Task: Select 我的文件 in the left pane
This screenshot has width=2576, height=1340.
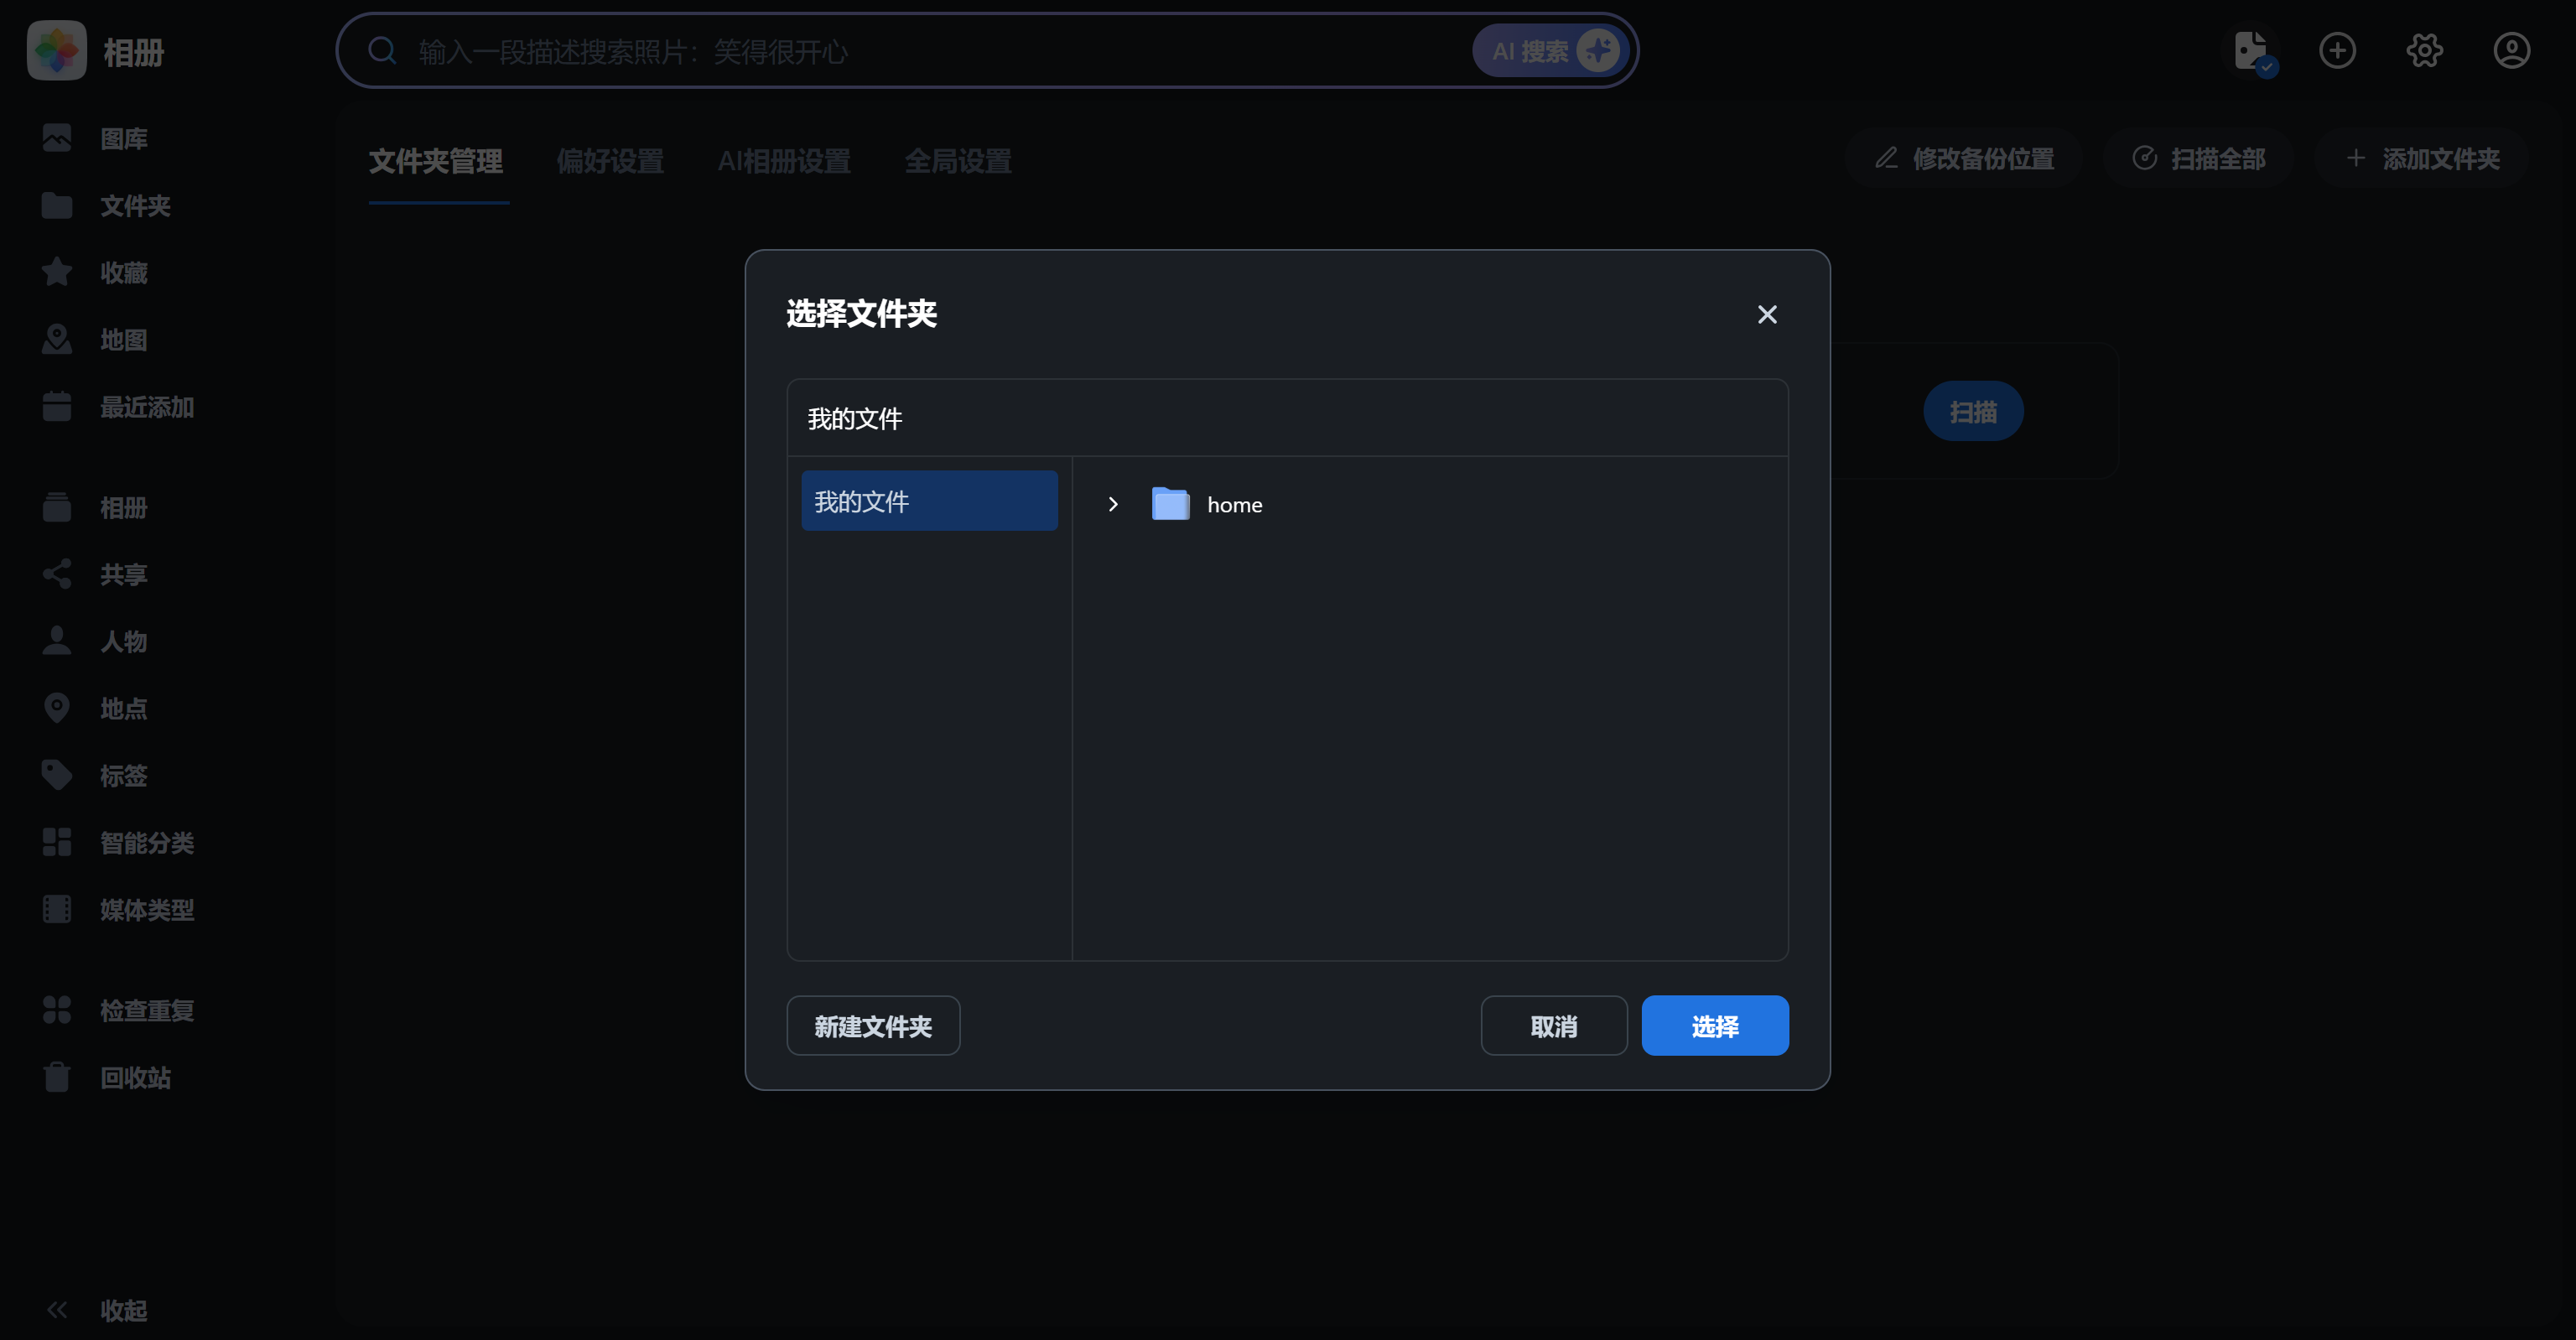Action: [928, 501]
